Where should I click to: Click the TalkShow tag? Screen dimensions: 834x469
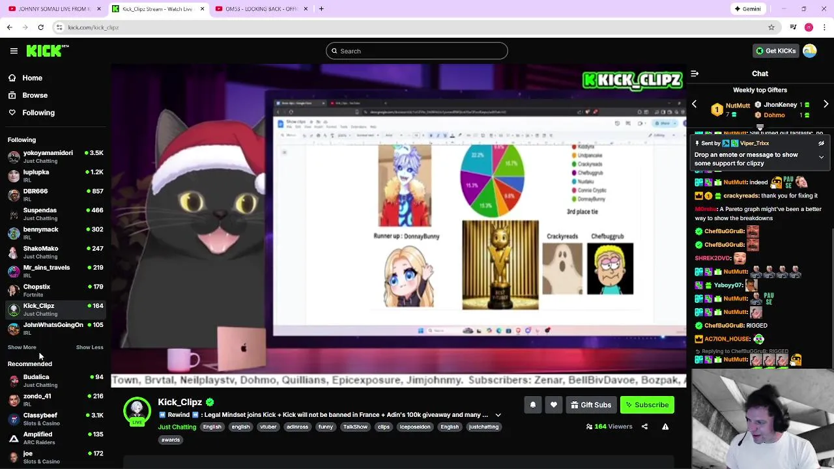point(355,427)
